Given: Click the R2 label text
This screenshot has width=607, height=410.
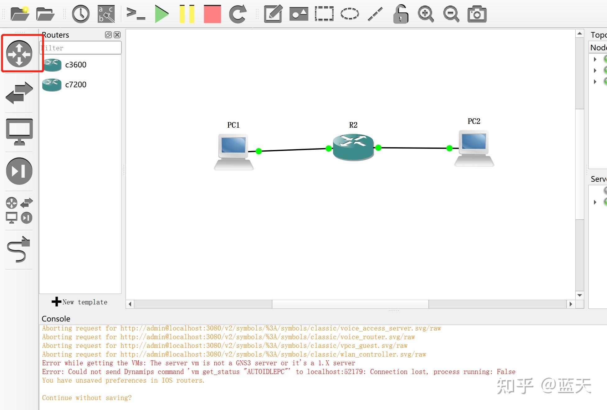Looking at the screenshot, I should pos(353,125).
